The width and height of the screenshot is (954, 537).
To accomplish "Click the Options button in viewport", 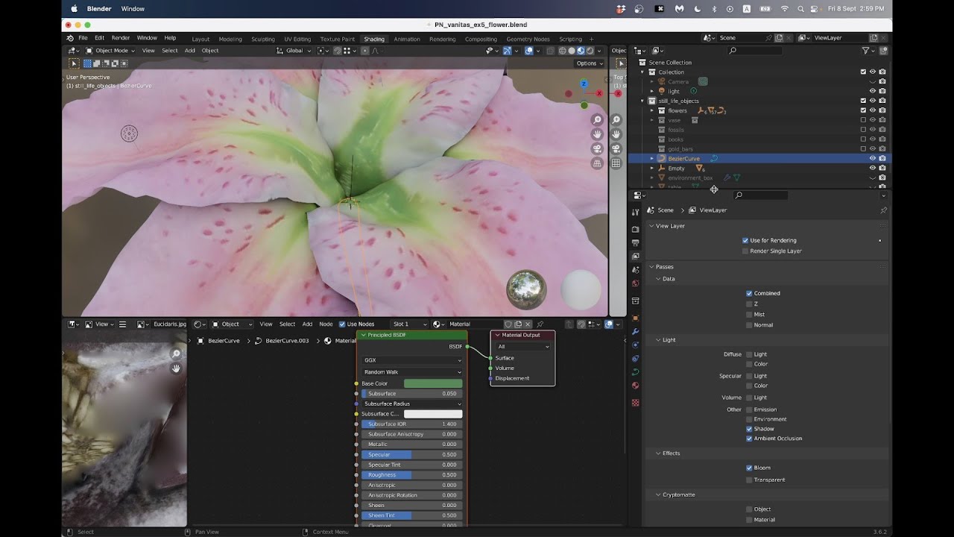I will tap(587, 63).
